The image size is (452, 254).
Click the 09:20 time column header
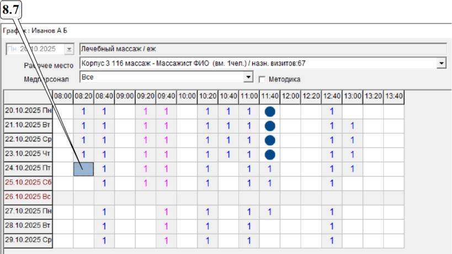tap(146, 96)
